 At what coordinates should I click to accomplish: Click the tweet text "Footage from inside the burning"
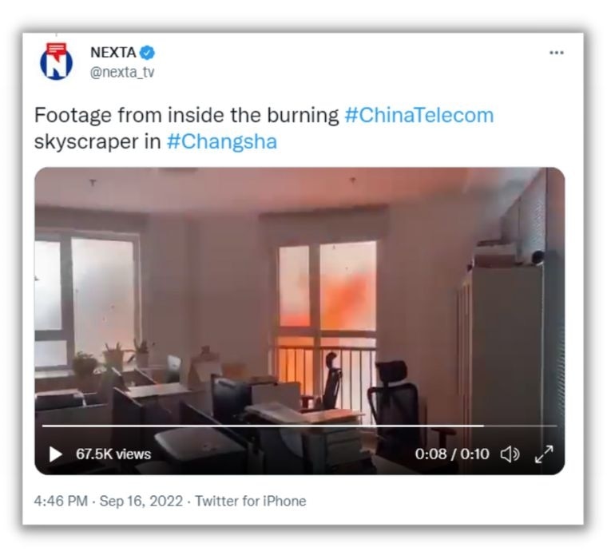186,115
